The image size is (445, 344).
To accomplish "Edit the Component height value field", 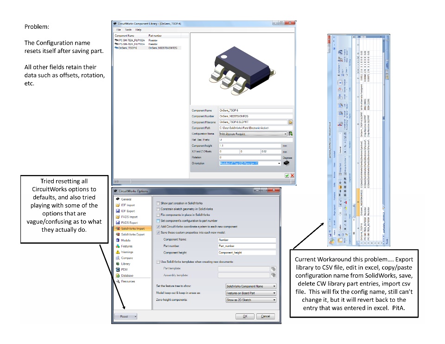I will (x=250, y=146).
